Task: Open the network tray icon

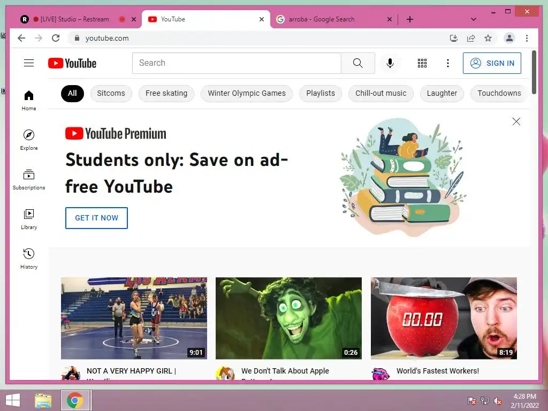Action: 485,401
